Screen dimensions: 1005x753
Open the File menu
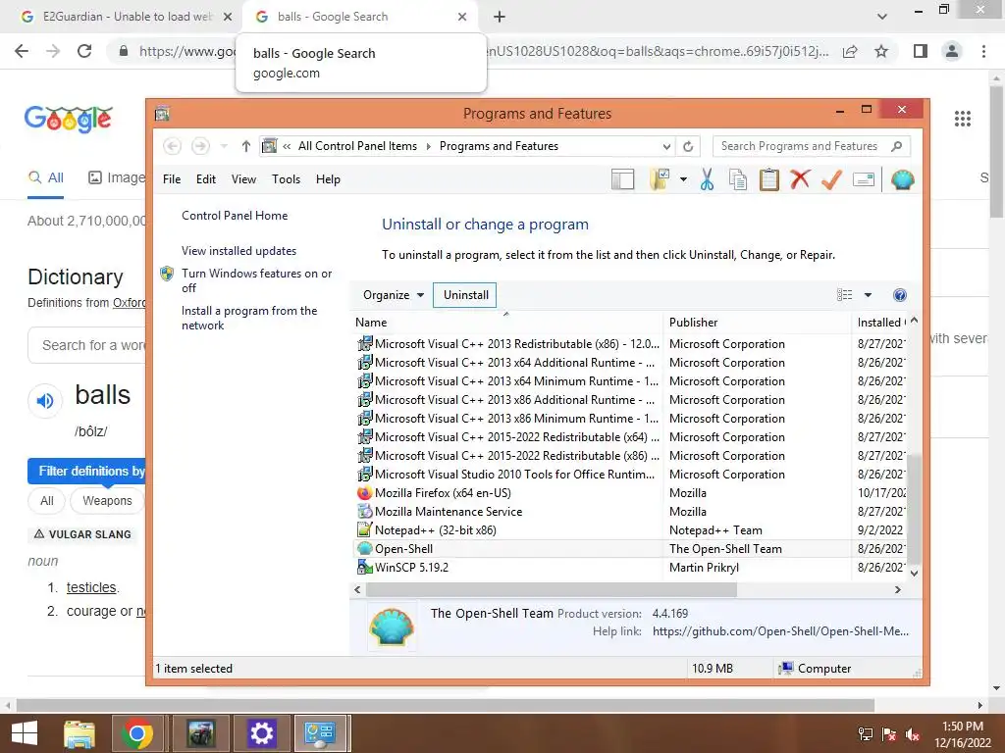tap(172, 179)
